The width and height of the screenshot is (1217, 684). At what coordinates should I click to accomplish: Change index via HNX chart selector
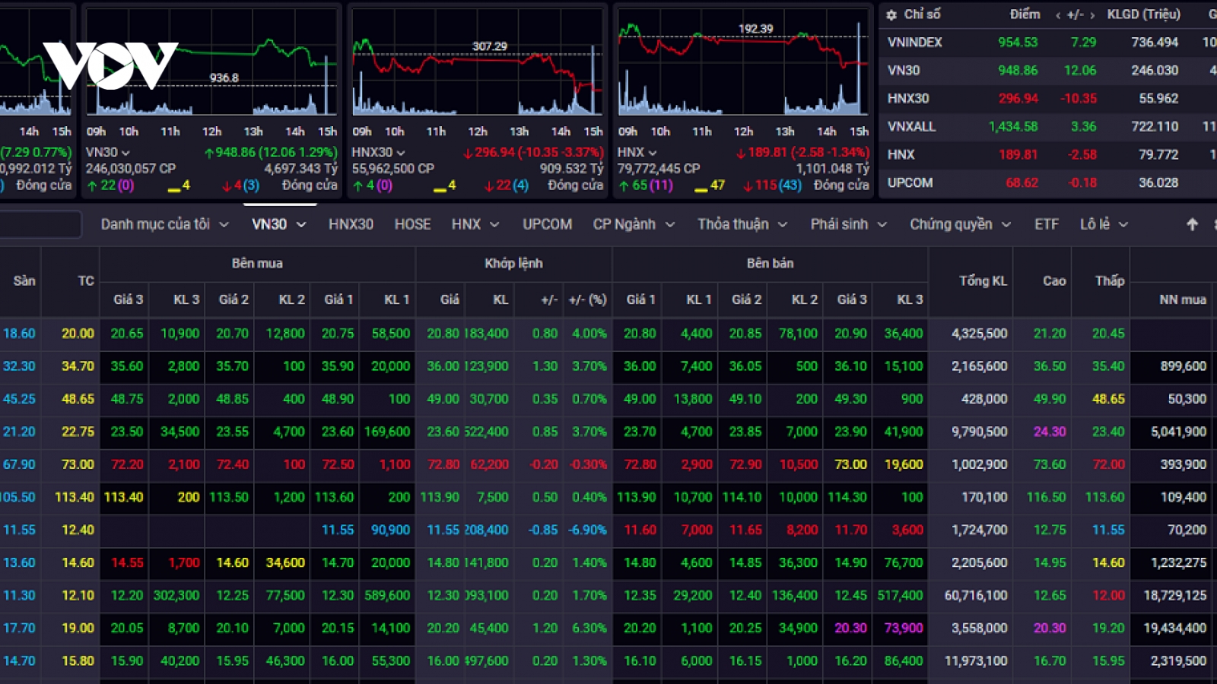pos(637,153)
